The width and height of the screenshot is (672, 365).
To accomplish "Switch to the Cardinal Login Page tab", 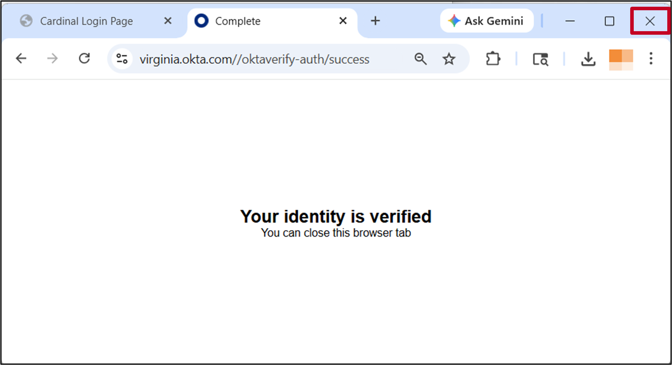I will coord(86,21).
